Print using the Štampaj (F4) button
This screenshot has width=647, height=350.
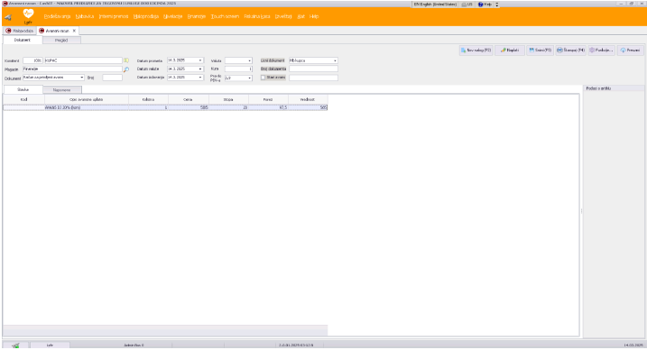tap(570, 51)
